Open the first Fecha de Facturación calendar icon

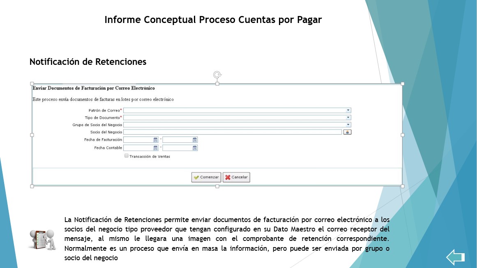155,140
